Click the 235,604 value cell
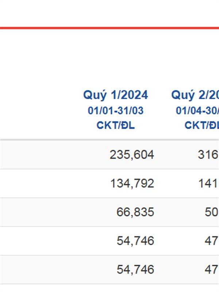Screen dimensions: 219x292 [x=131, y=155]
